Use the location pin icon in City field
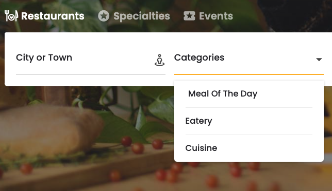The width and height of the screenshot is (332, 191). pyautogui.click(x=159, y=60)
